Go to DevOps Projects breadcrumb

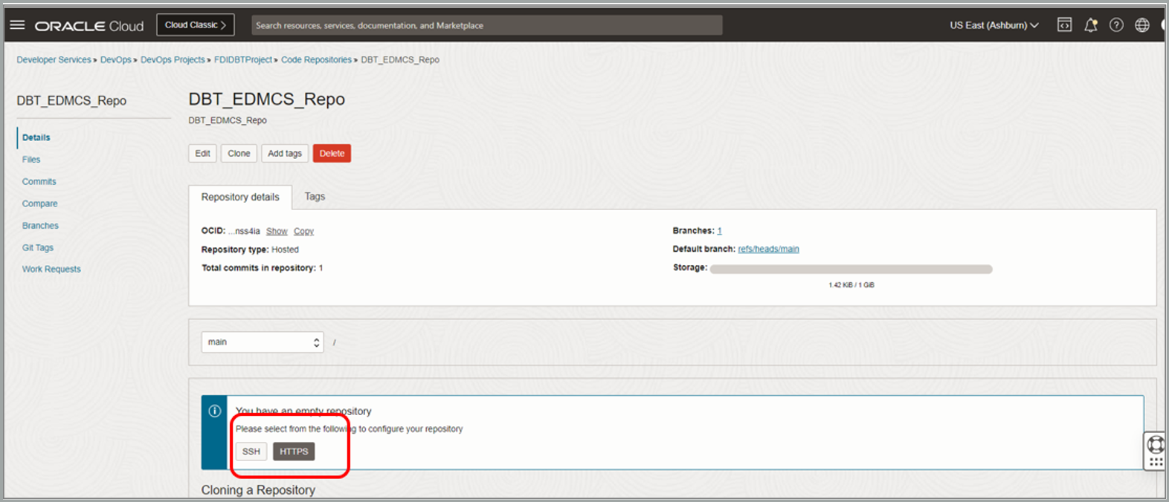pos(173,60)
